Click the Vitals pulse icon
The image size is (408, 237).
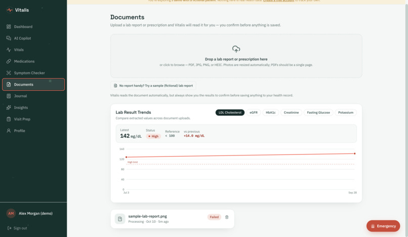9,50
